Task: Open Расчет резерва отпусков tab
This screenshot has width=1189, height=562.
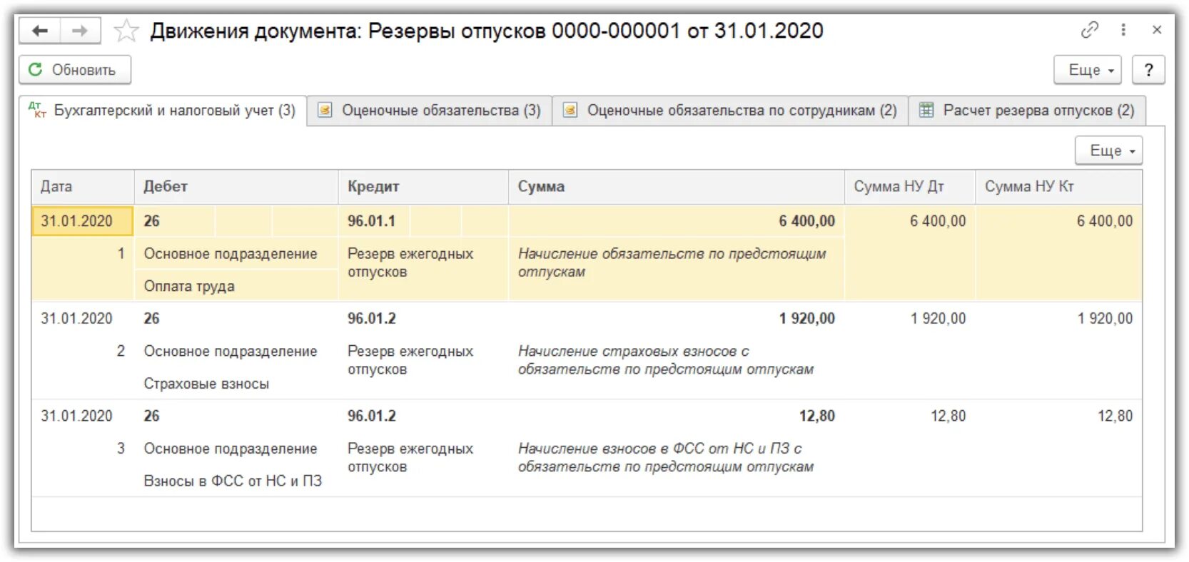Action: point(1027,111)
